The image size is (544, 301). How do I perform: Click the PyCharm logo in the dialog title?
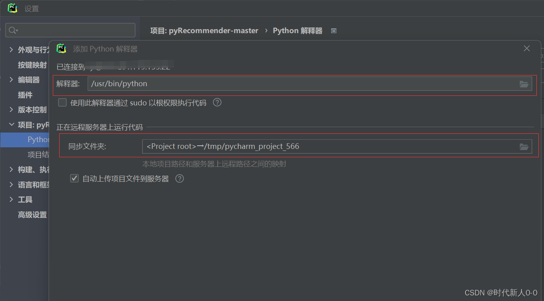click(61, 48)
